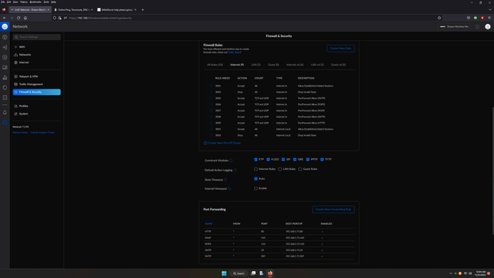Switch to LAN rules tab
The image size is (494, 278).
(255, 65)
